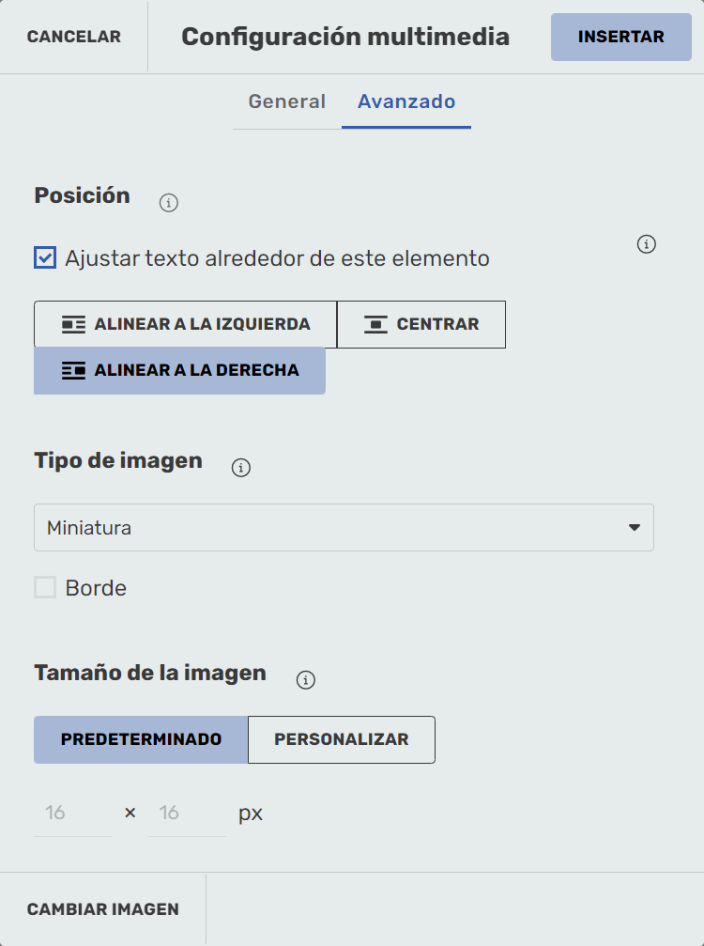Uncheck Ajustar texto alrededor de este elemento
Screen dimensions: 704x946
(45, 257)
